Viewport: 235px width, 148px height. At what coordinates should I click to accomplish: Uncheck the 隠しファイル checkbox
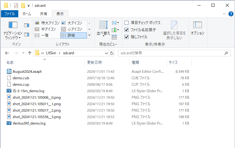pos(127,37)
